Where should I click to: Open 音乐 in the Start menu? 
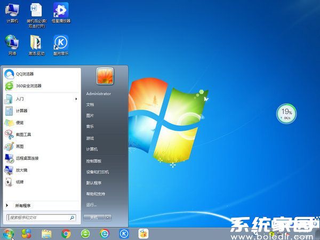(x=90, y=126)
